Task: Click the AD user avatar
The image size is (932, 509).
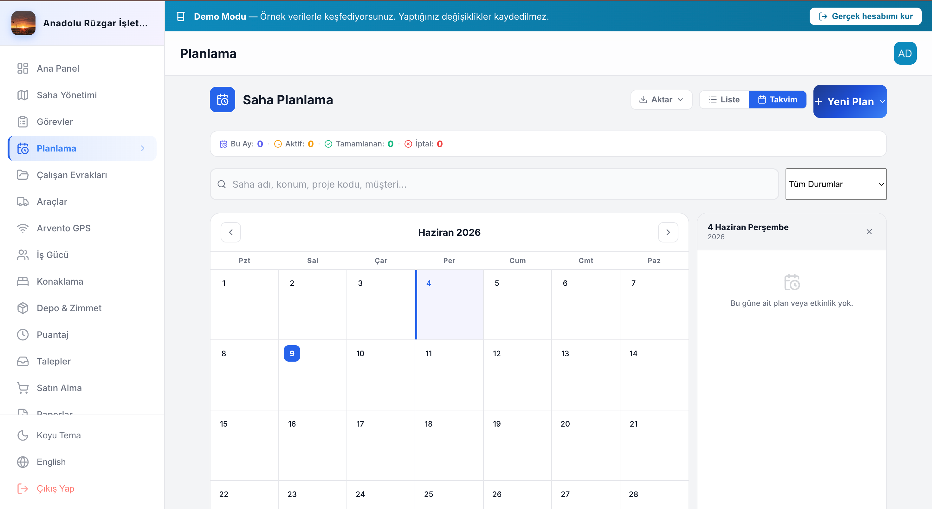Action: click(905, 53)
